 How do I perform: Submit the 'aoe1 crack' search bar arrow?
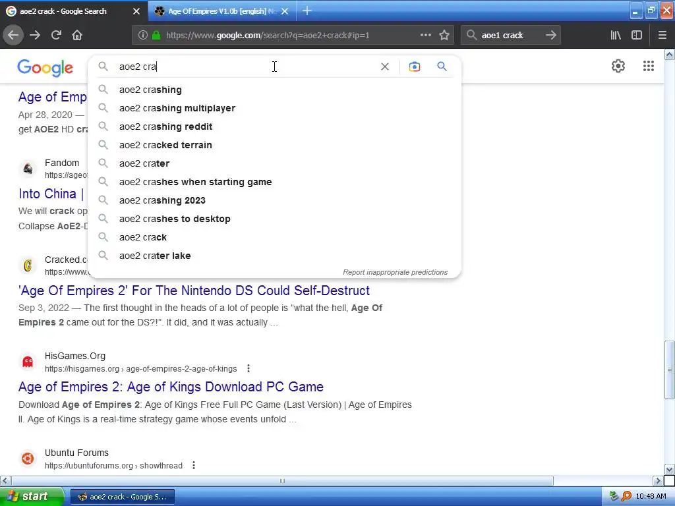pos(550,36)
